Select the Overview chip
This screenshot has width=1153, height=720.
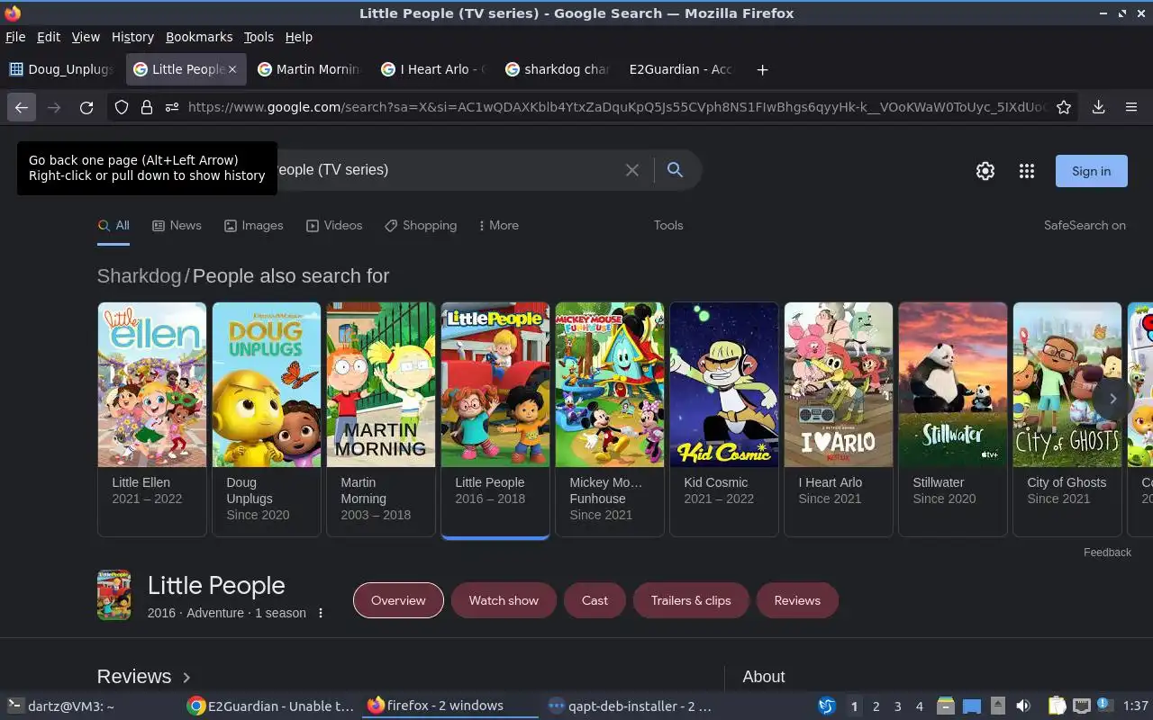(x=398, y=600)
